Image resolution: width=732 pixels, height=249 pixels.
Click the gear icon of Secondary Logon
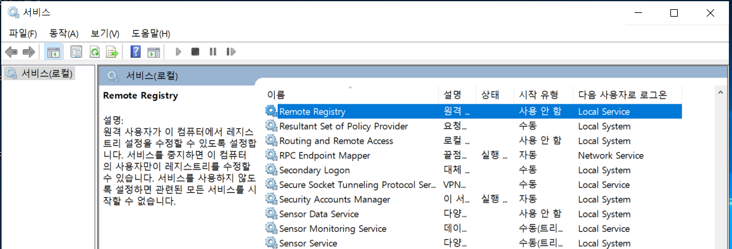point(270,170)
